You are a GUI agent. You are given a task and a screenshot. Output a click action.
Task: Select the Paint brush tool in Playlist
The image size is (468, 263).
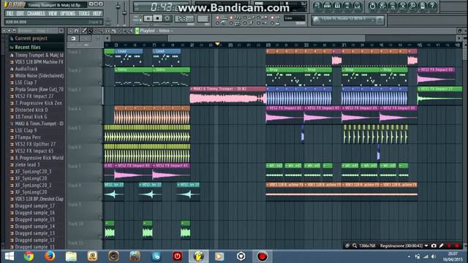(90, 31)
